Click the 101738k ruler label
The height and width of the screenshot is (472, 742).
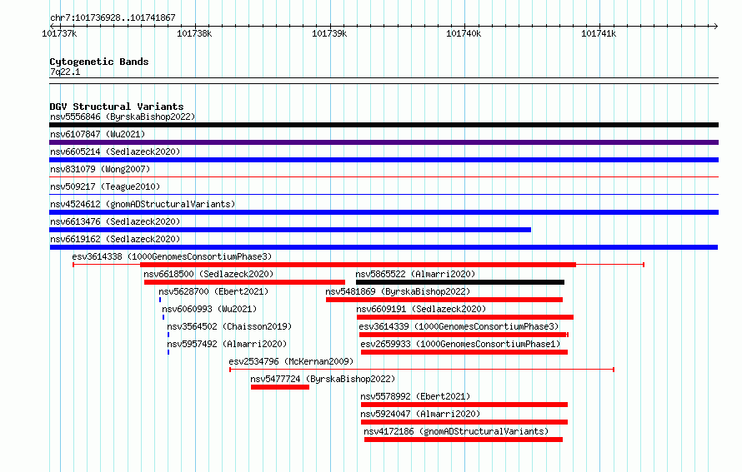tap(194, 33)
